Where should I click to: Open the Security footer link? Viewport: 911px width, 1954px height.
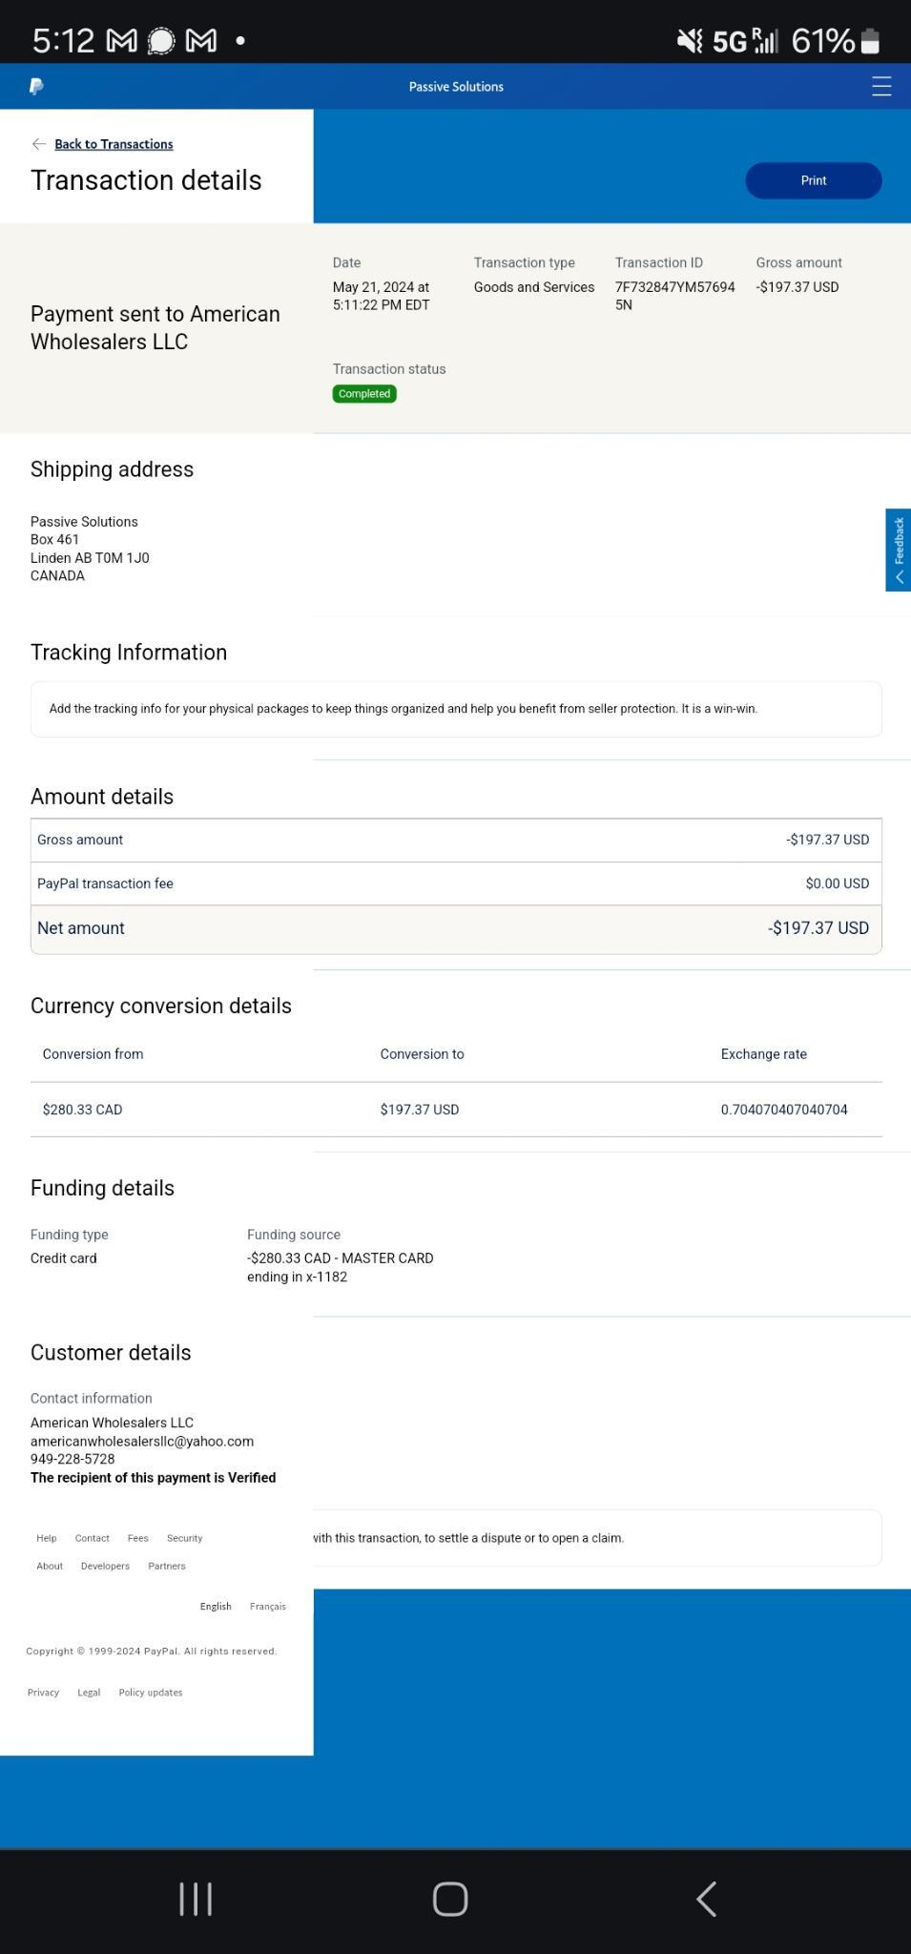184,1538
